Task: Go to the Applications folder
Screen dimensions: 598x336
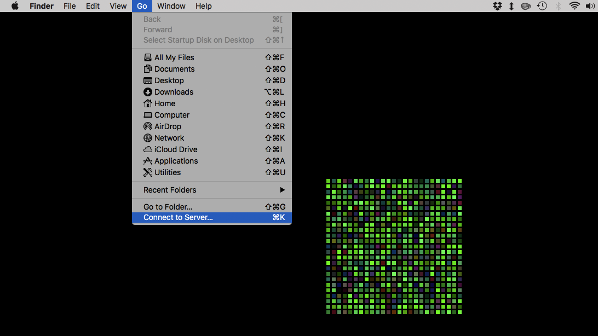Action: (176, 161)
